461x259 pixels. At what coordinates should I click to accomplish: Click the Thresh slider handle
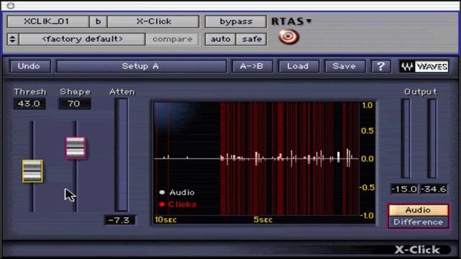[x=32, y=171]
